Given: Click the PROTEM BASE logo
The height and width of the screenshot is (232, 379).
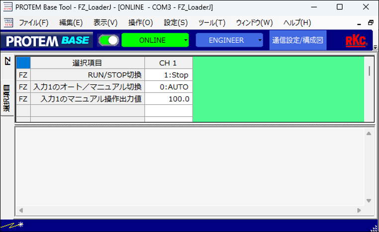Looking at the screenshot, I should (46, 40).
